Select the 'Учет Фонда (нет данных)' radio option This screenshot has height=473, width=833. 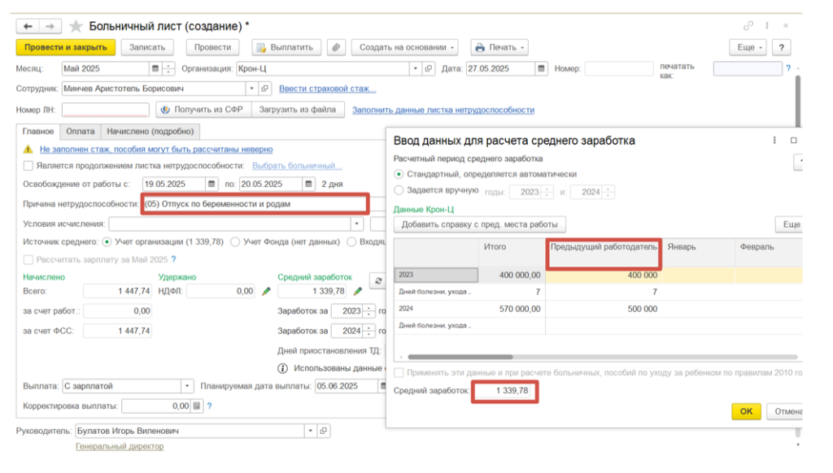tap(235, 241)
